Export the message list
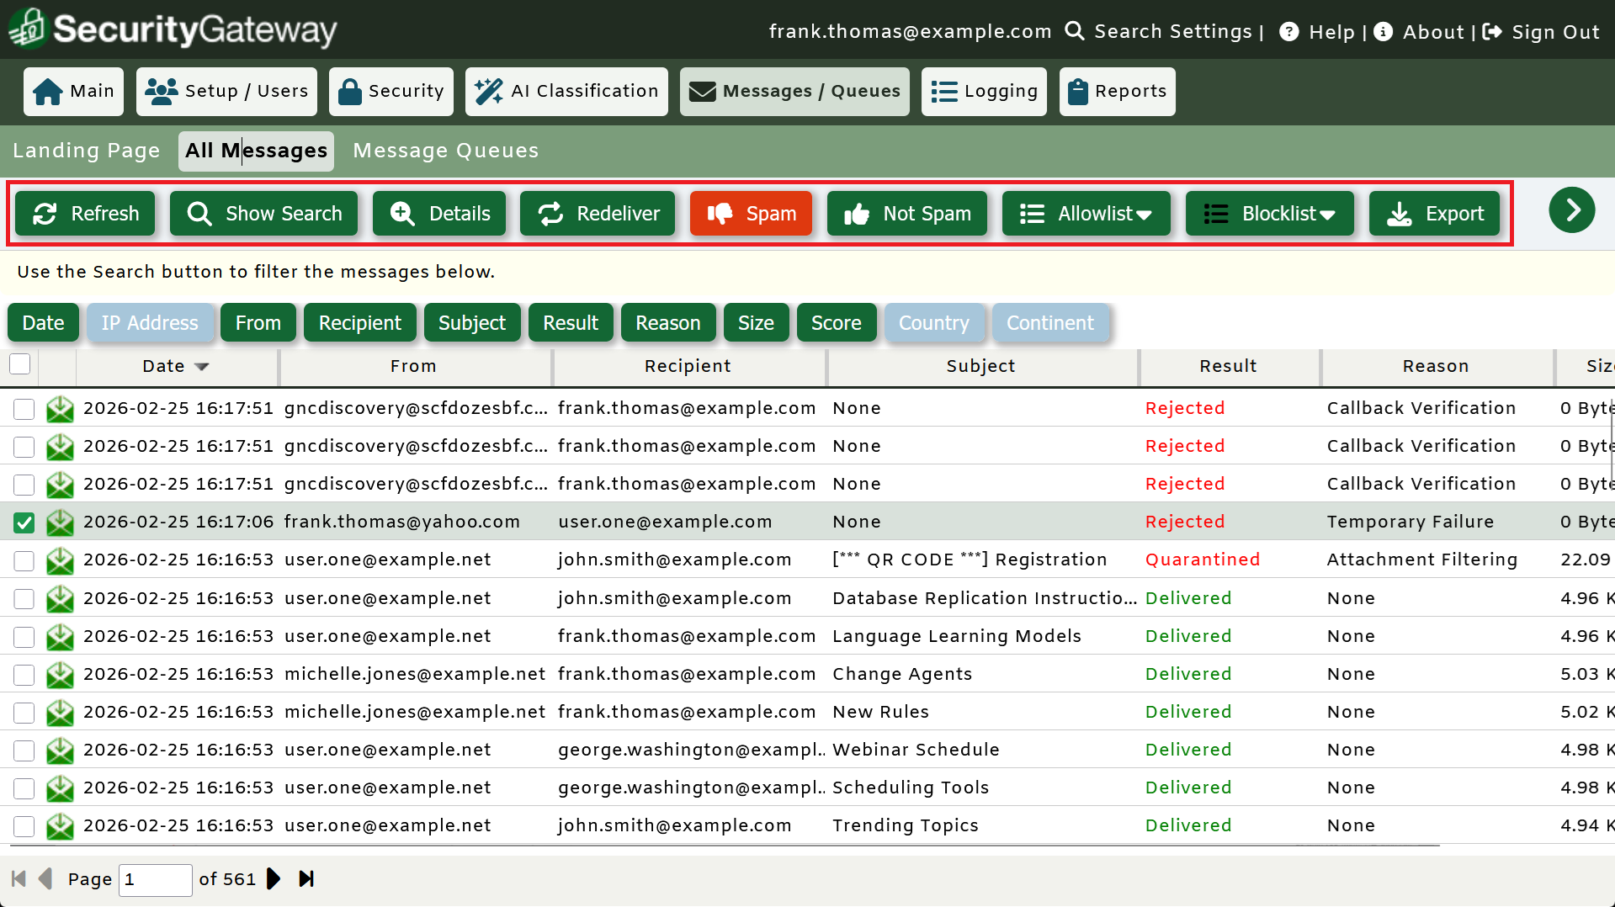The height and width of the screenshot is (907, 1615). [x=1434, y=214]
